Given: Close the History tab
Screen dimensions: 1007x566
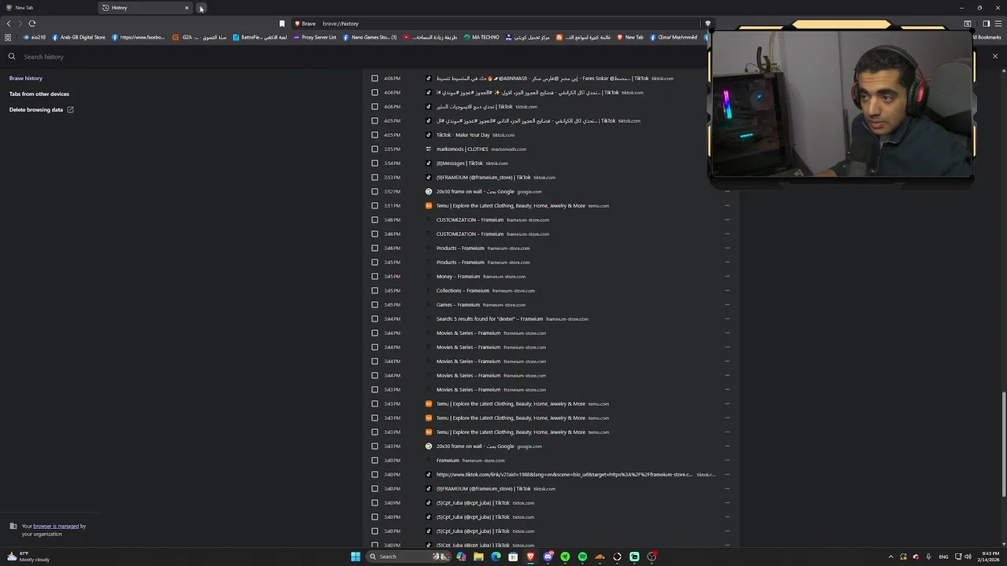Looking at the screenshot, I should 186,8.
